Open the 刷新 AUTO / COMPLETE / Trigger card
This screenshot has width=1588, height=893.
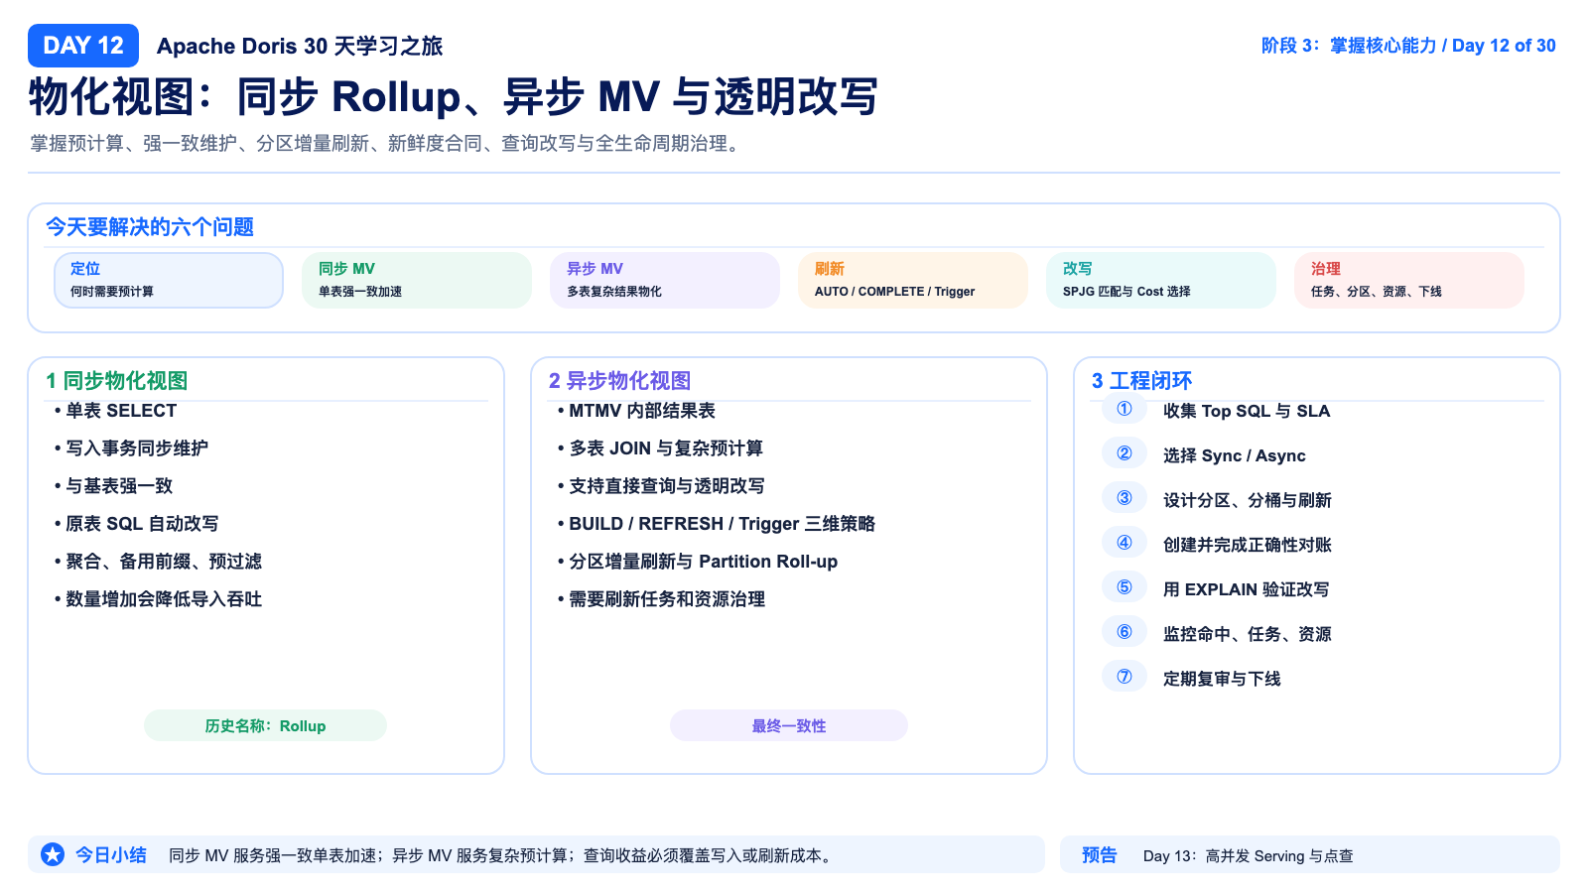(x=913, y=280)
